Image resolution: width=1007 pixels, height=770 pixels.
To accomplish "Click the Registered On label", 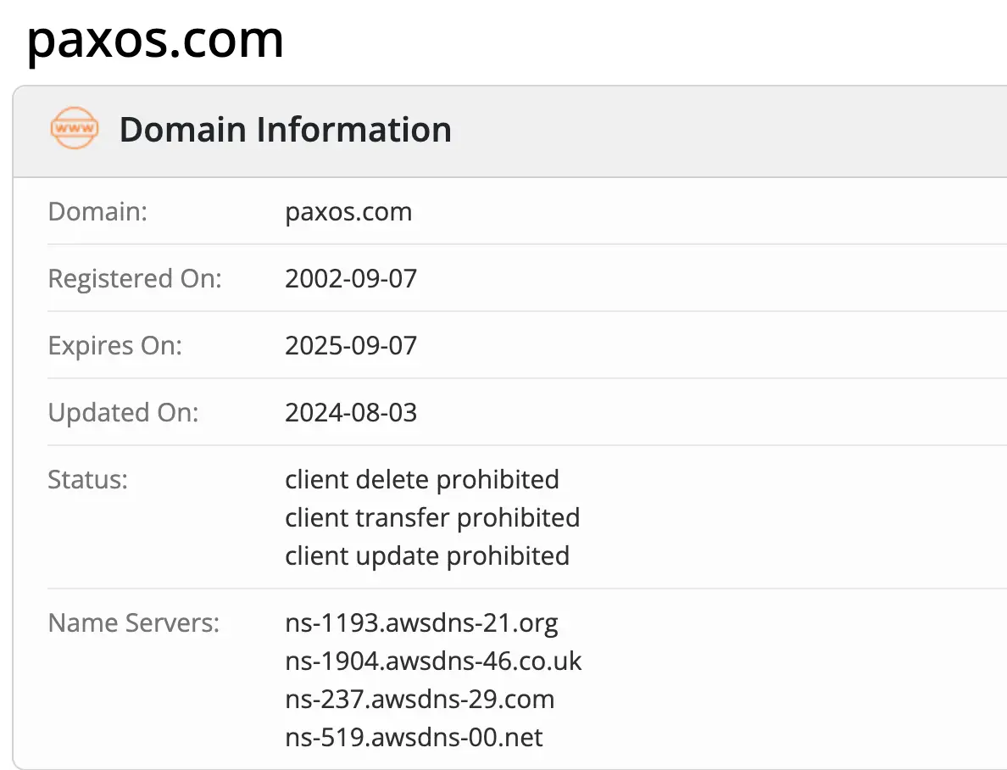I will pyautogui.click(x=135, y=278).
